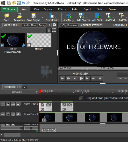Toggle visibility eye of Video Track 2
The image size is (128, 142).
8,104
